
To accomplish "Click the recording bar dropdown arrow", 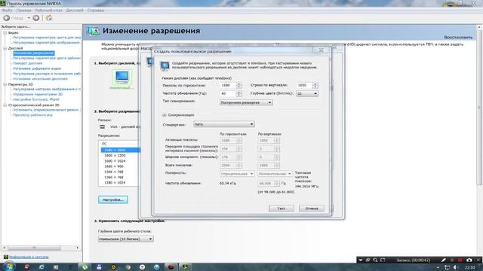I will (361, 260).
